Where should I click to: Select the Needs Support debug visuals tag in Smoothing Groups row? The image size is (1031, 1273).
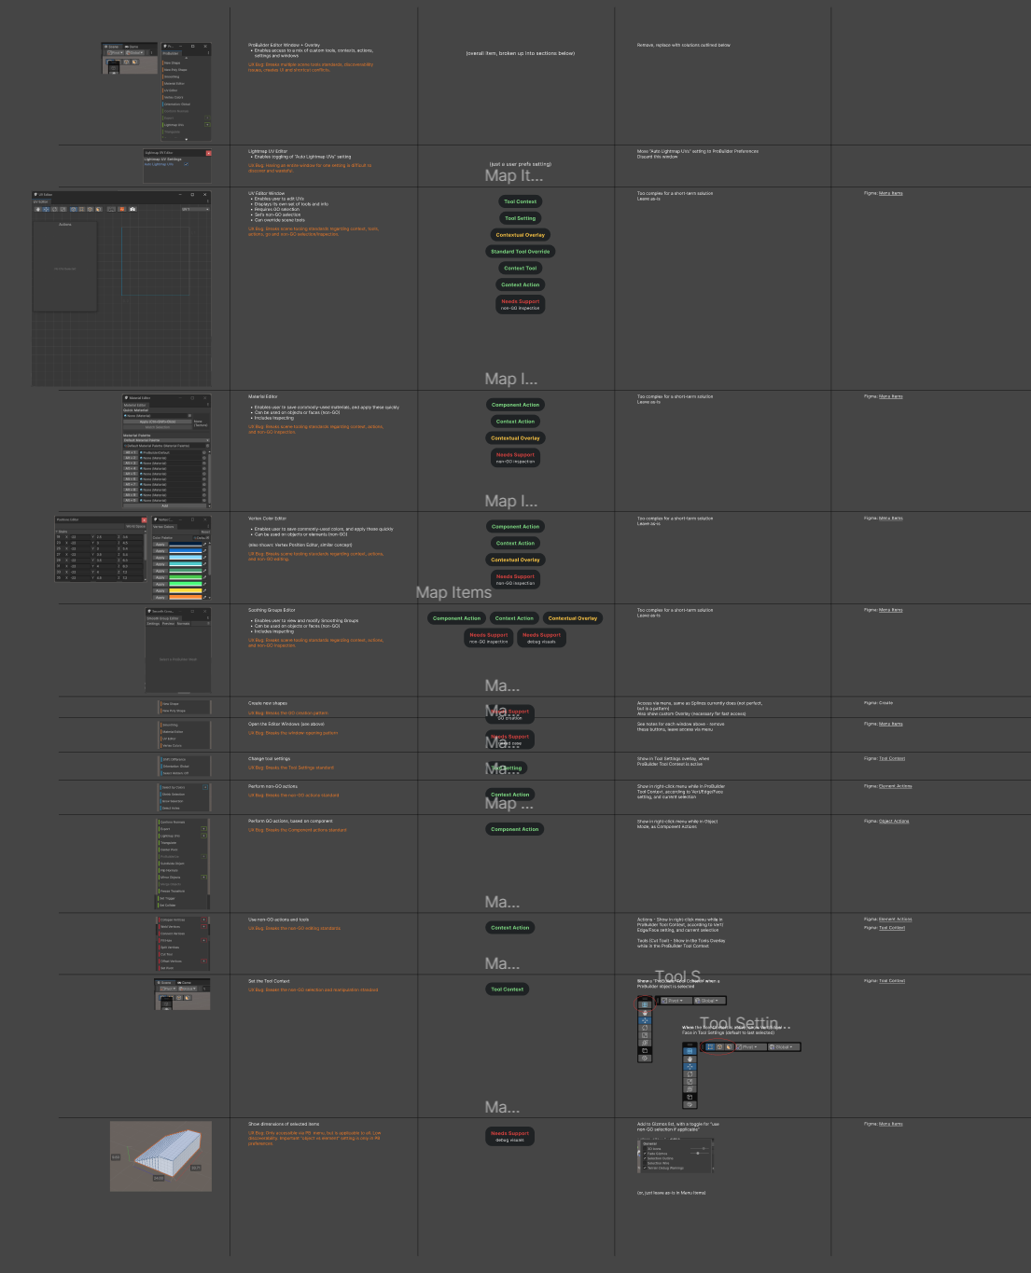tap(541, 638)
